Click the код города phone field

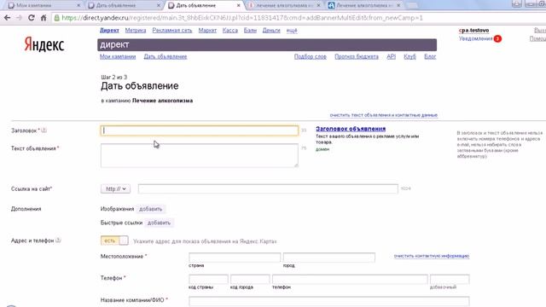pos(250,279)
